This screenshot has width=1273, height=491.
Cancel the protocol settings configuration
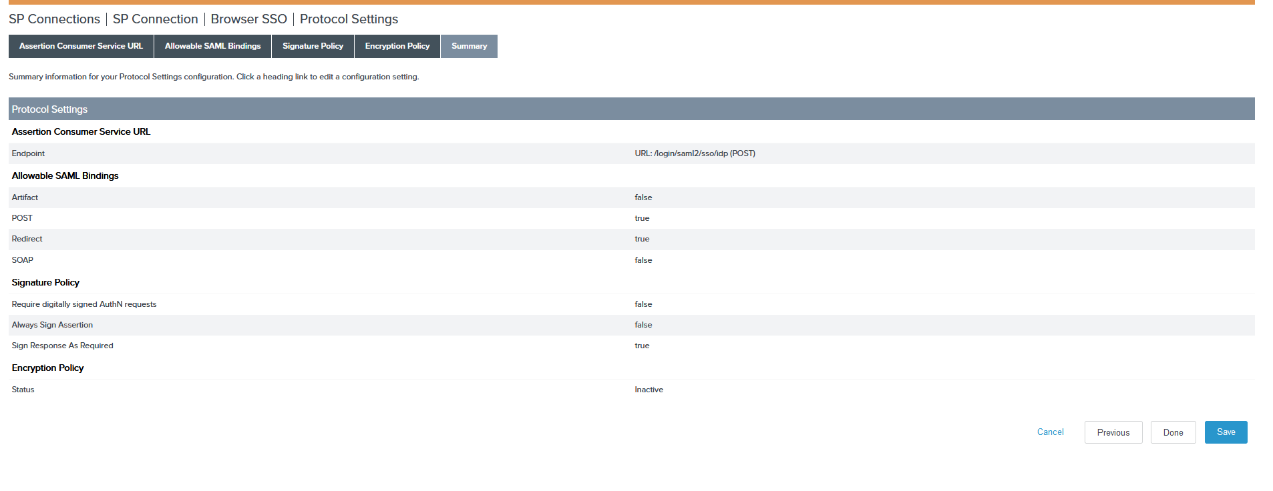[x=1050, y=432]
